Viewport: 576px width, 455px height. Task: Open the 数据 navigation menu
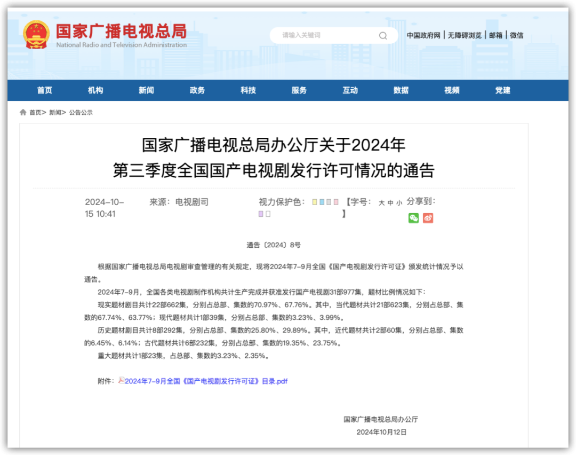coord(401,90)
